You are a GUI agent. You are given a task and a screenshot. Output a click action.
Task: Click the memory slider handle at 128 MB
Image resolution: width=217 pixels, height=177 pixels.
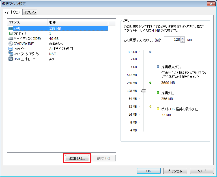point(143,91)
